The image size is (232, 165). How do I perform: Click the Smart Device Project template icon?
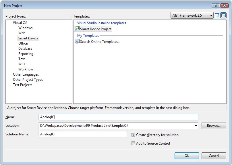pyautogui.click(x=77, y=29)
